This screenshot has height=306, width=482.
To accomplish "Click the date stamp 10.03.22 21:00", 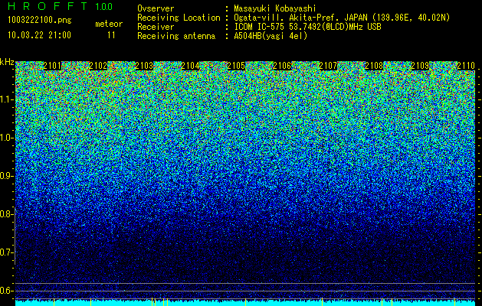I will (39, 35).
